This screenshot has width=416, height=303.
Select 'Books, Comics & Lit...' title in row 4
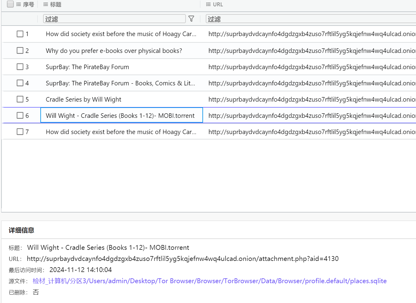pos(120,83)
